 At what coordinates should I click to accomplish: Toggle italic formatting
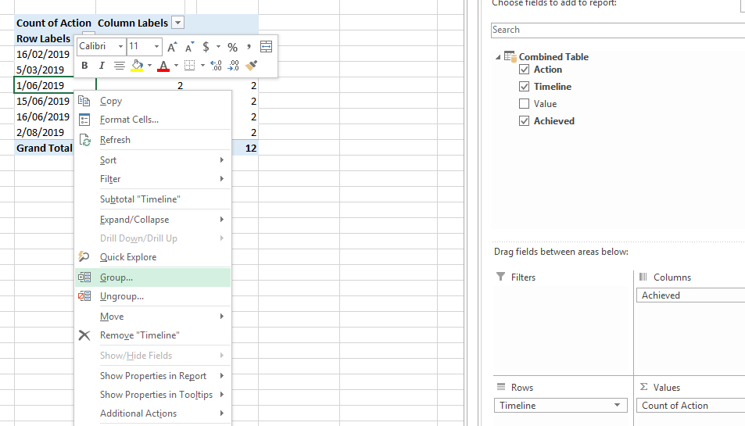pyautogui.click(x=101, y=66)
